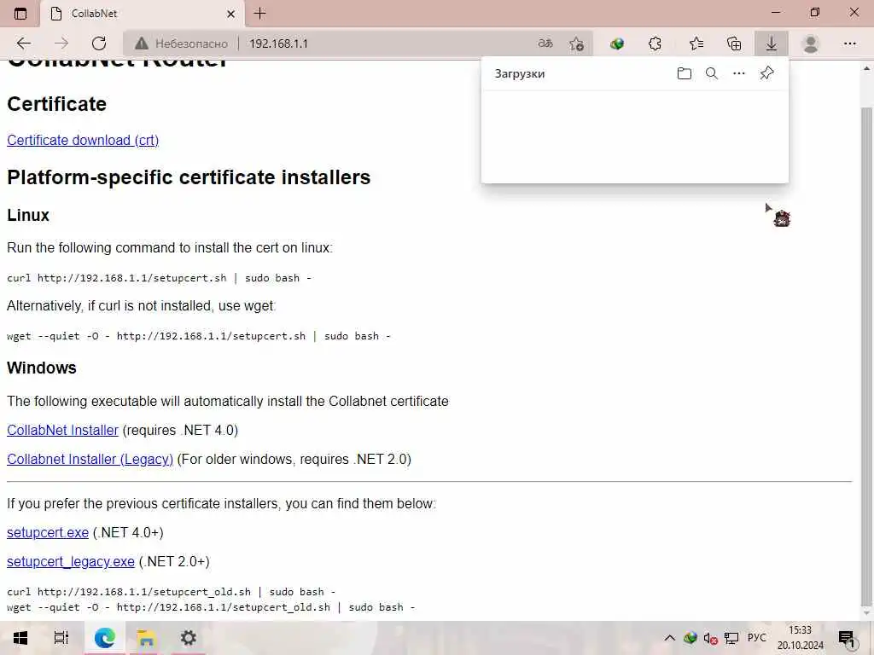Image resolution: width=874 pixels, height=655 pixels.
Task: Open the Windows Start menu
Action: pos(20,638)
